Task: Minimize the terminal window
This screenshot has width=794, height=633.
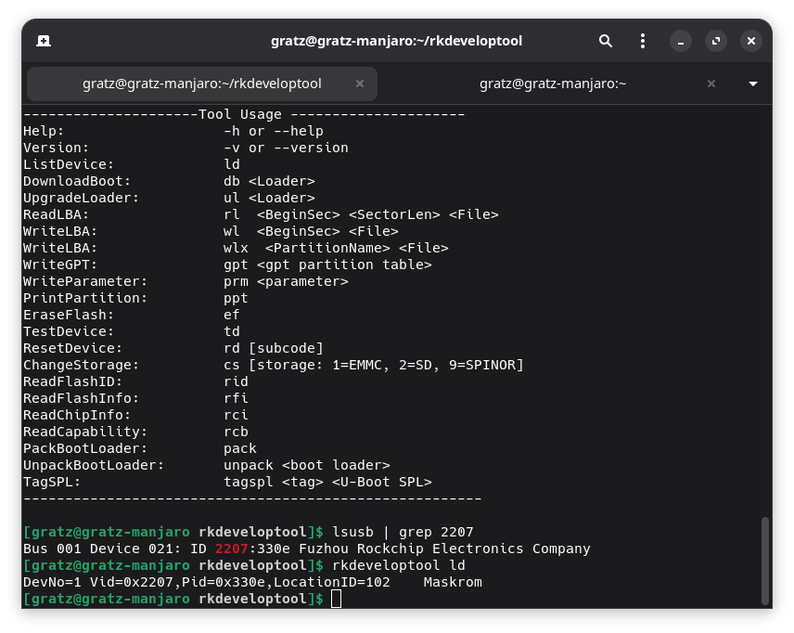Action: [681, 41]
